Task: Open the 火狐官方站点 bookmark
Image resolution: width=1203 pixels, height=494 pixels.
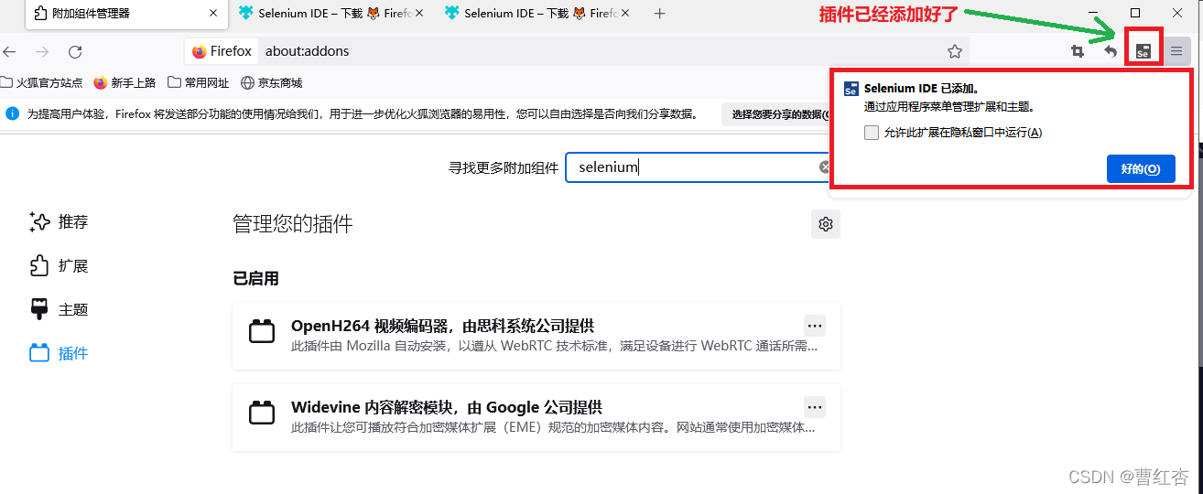Action: 42,82
